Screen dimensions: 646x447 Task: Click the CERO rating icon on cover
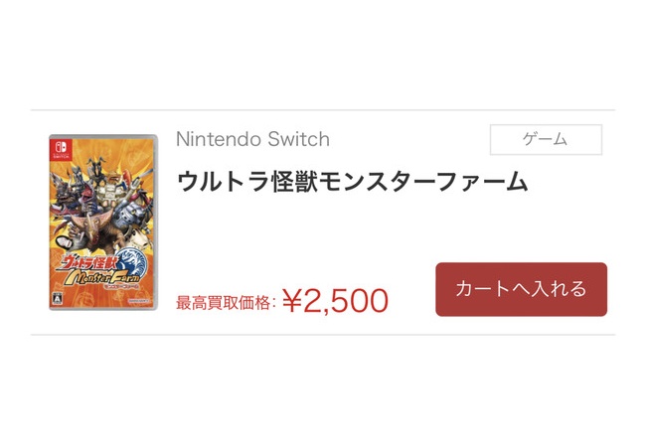(58, 298)
